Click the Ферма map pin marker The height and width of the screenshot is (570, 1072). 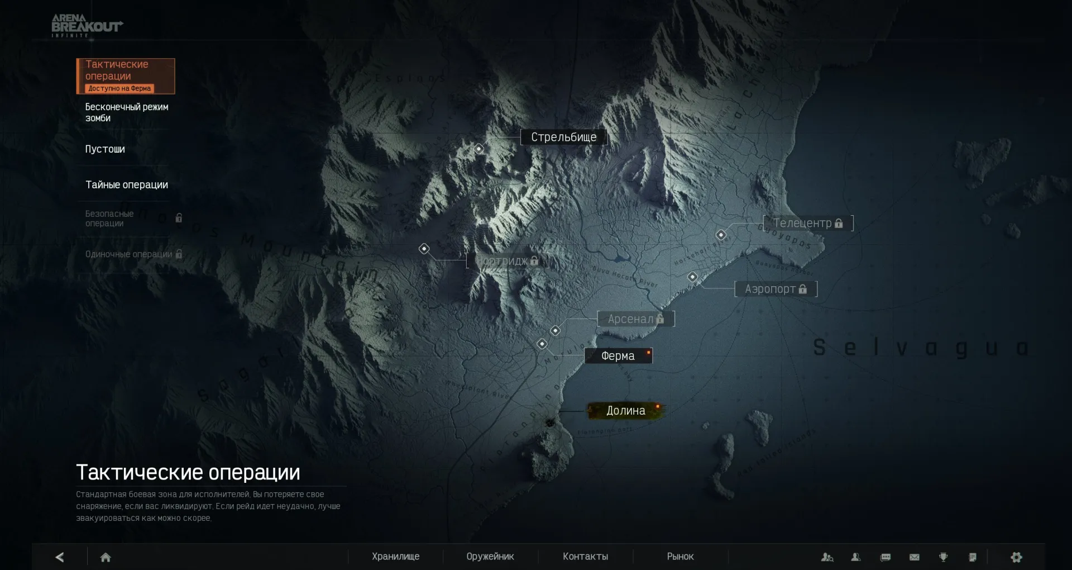(x=542, y=344)
